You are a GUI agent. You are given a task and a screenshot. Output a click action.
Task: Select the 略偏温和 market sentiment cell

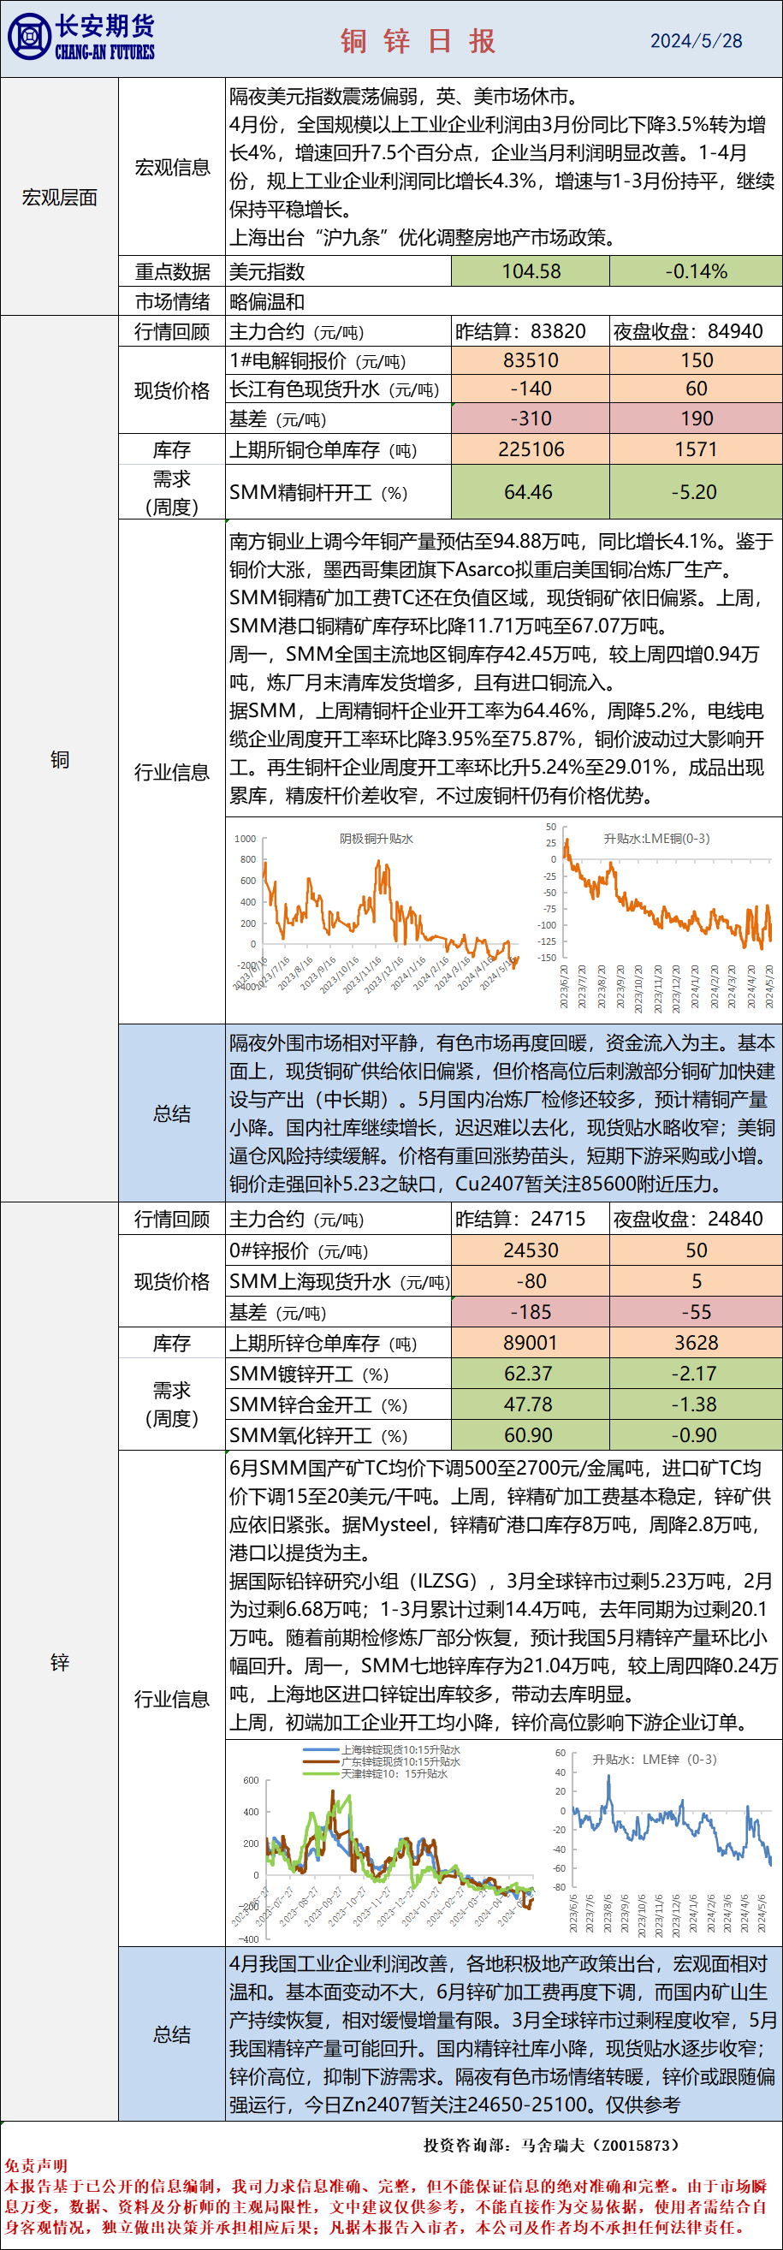pyautogui.click(x=504, y=301)
